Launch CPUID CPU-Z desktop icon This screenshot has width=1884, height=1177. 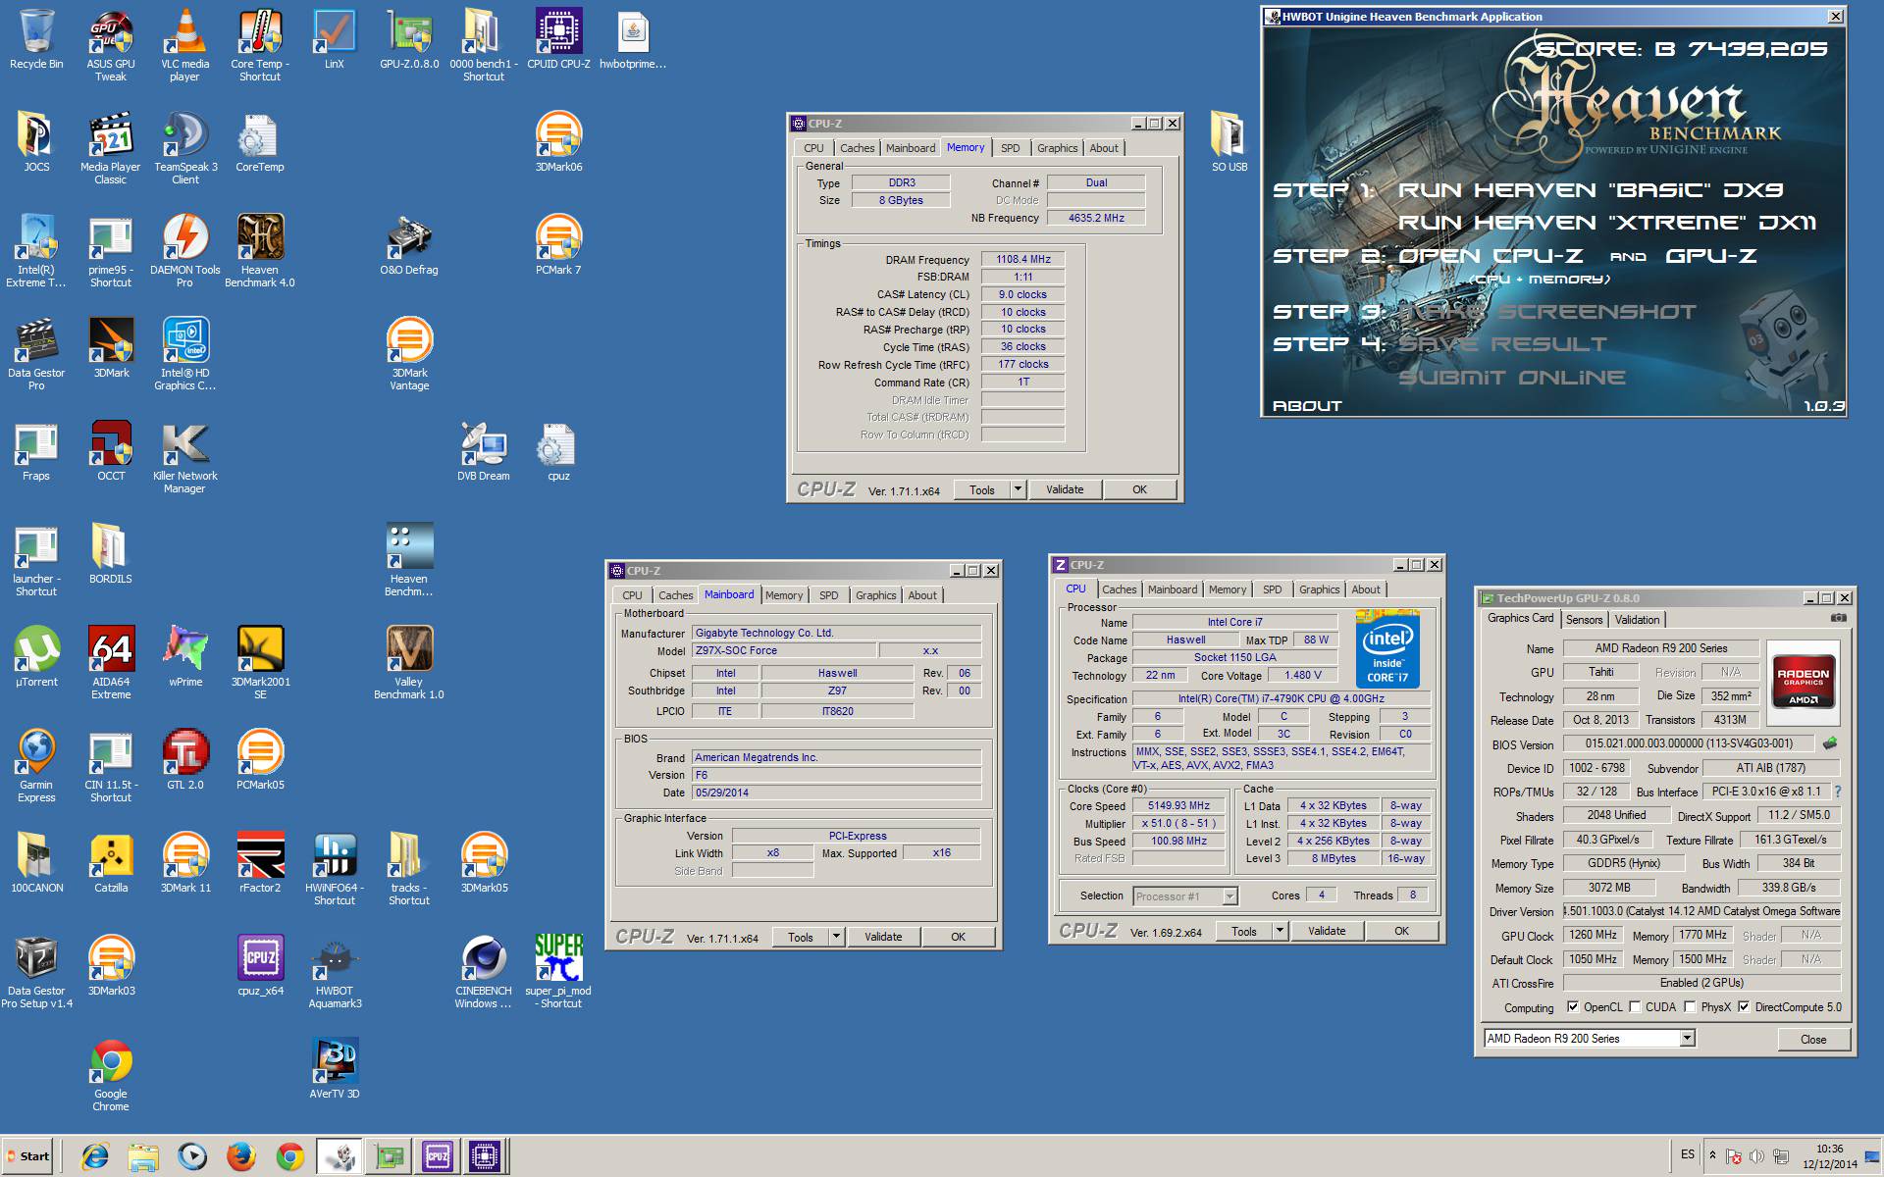558,39
